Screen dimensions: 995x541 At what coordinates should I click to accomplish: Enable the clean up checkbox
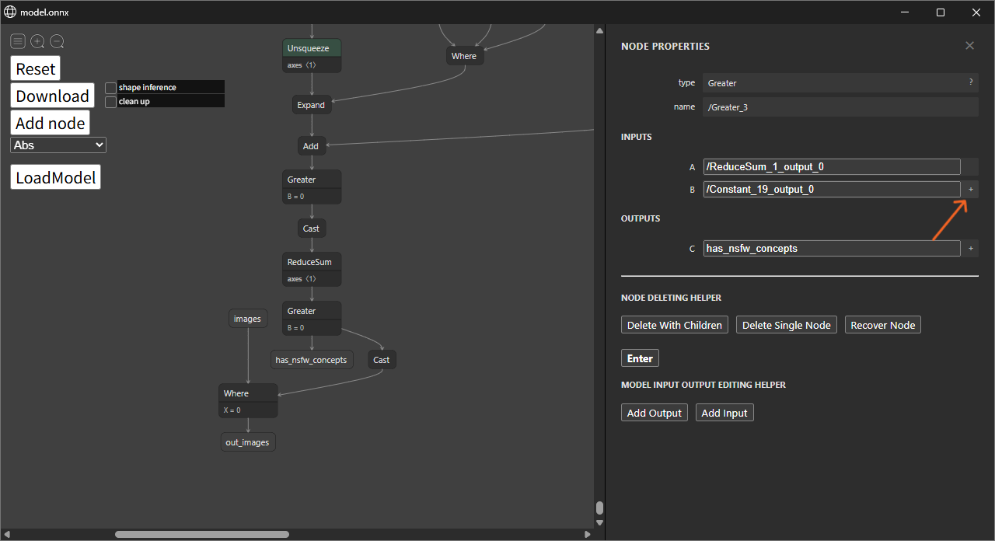point(111,102)
